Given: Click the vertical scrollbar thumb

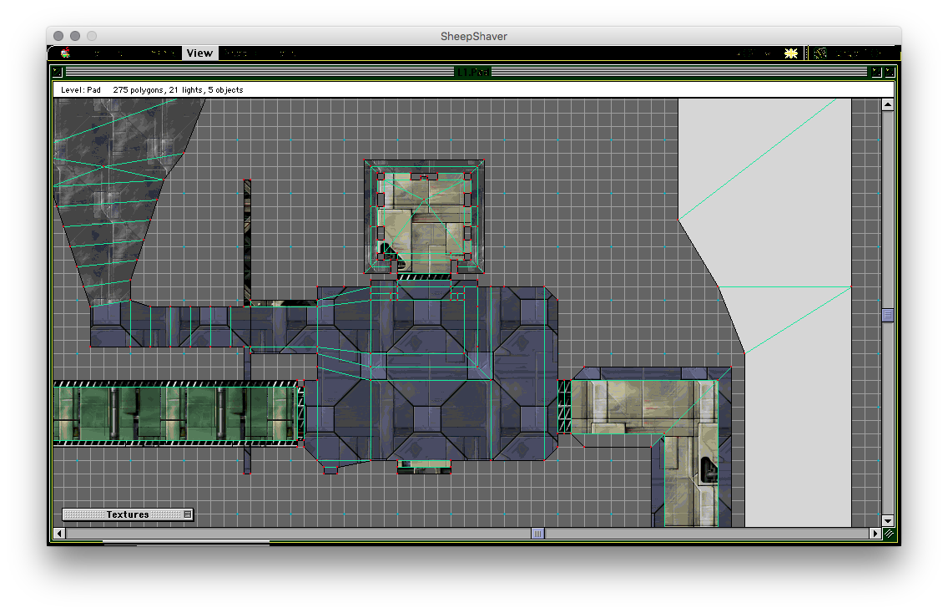Looking at the screenshot, I should click(888, 316).
